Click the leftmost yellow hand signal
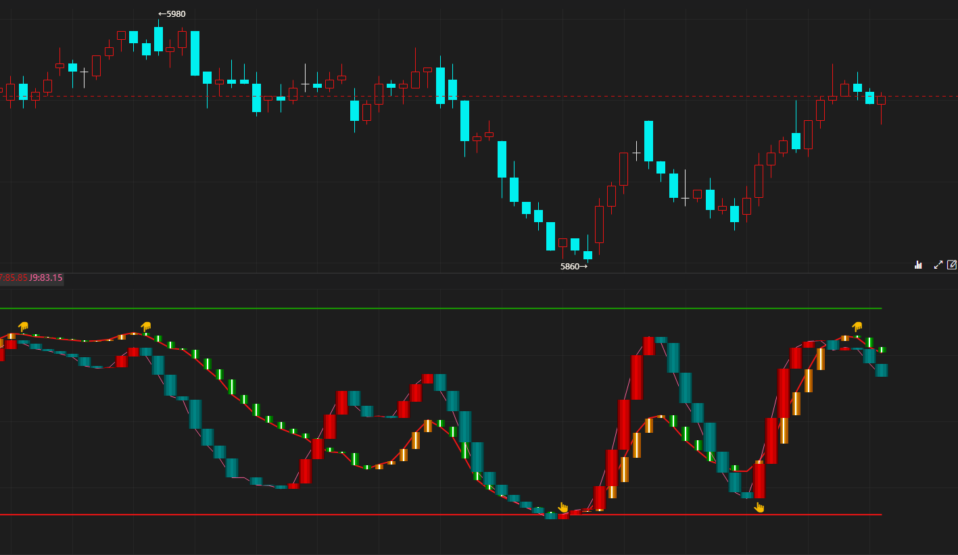 point(23,327)
